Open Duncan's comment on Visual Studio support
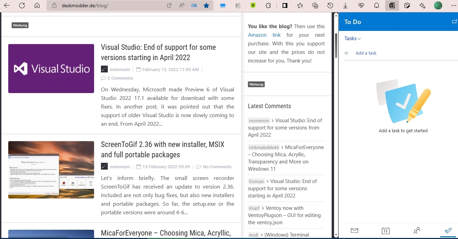The image size is (458, 239). [x=283, y=189]
